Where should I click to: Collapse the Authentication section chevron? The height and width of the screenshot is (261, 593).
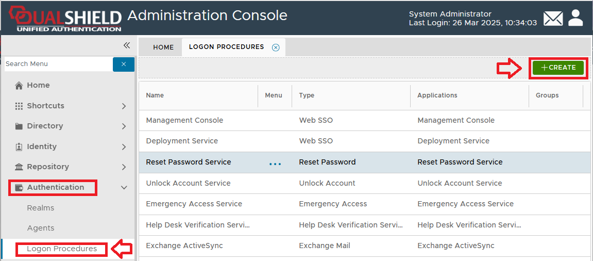124,188
